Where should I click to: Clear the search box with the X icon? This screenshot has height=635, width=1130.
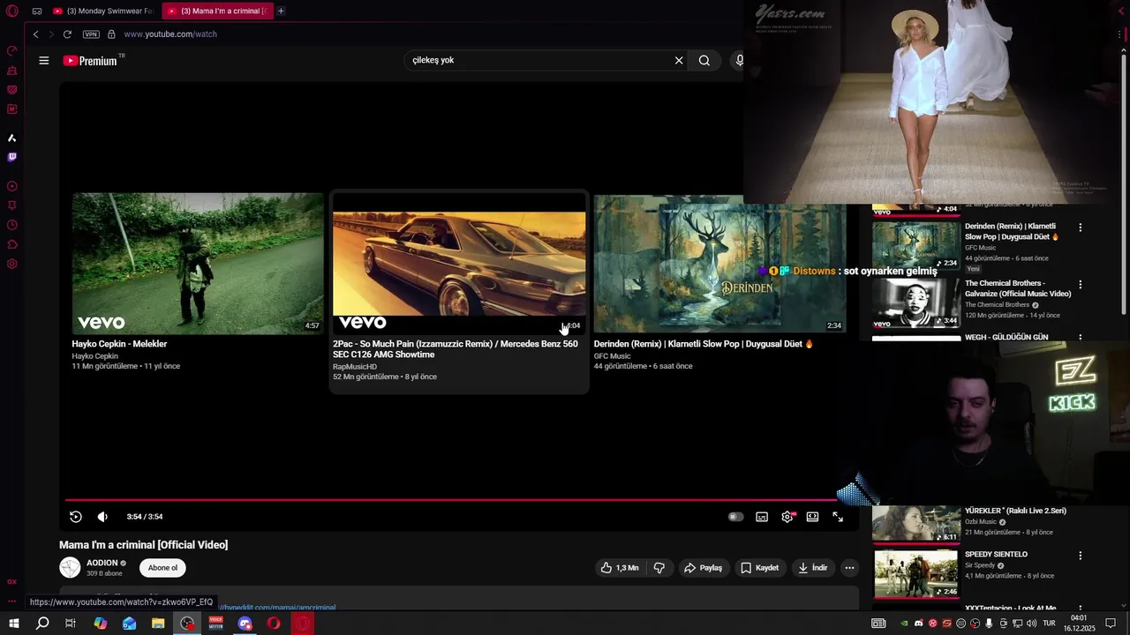pos(679,61)
